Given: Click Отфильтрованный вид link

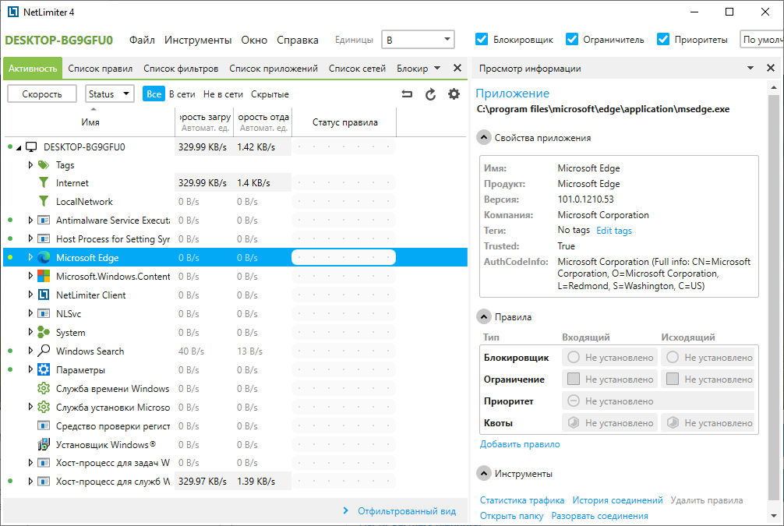Looking at the screenshot, I should [x=407, y=511].
